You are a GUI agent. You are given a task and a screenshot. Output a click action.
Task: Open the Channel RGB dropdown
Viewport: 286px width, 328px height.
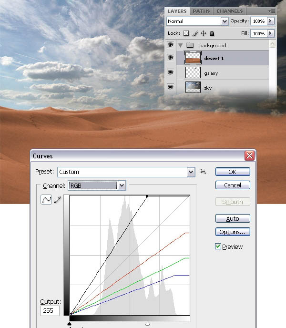click(122, 185)
